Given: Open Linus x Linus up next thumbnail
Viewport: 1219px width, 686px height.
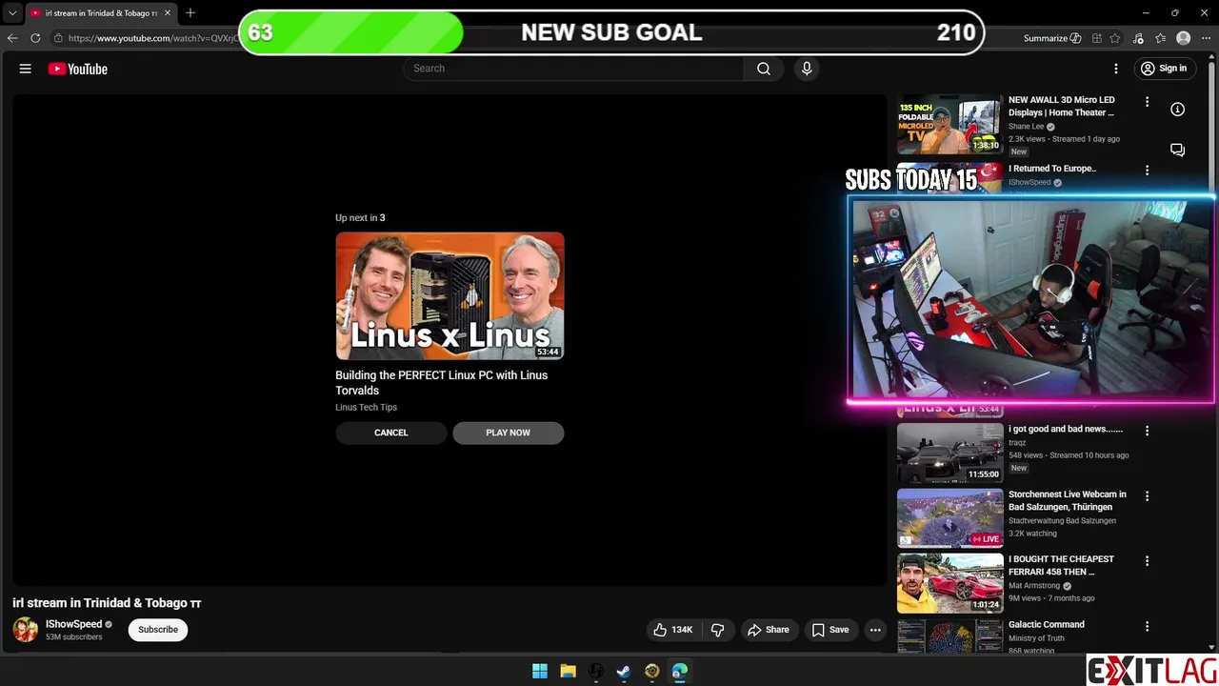Looking at the screenshot, I should tap(450, 296).
